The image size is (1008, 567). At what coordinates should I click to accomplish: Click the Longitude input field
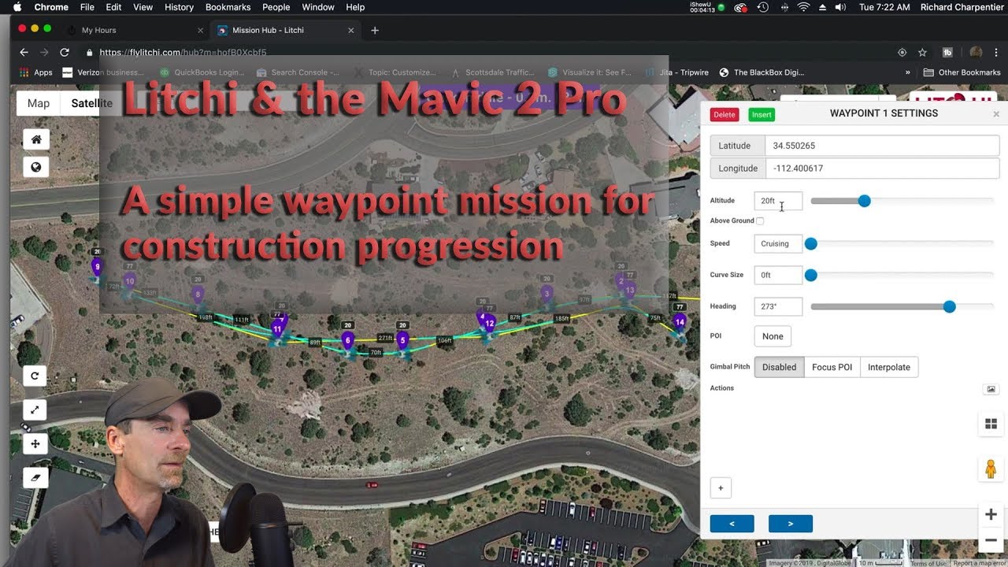click(x=882, y=168)
